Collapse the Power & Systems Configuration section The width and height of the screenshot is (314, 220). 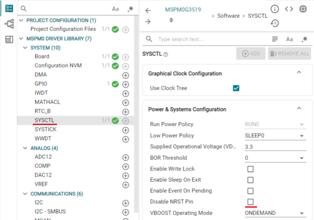[299, 109]
